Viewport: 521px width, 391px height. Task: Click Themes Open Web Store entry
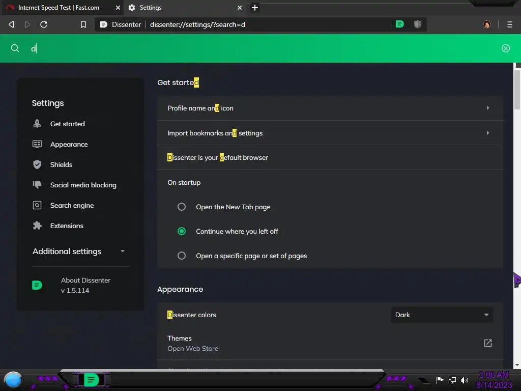tap(330, 343)
